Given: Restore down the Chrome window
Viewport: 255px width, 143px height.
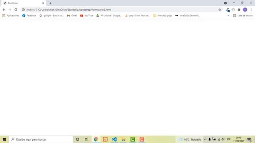Looking at the screenshot, I should [242, 3].
